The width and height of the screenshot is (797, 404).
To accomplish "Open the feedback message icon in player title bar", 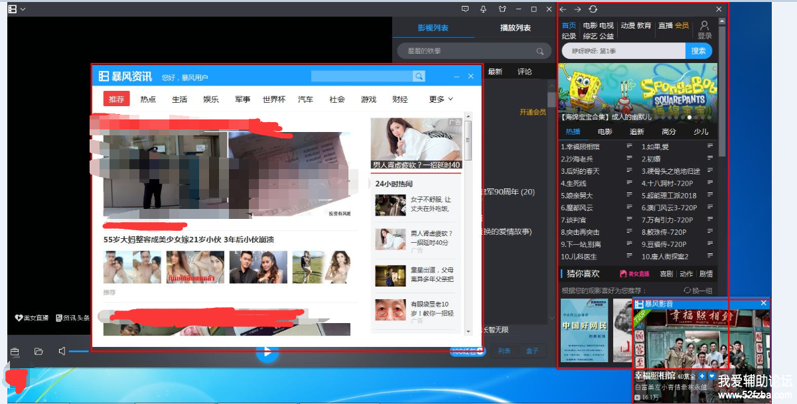I will click(x=465, y=9).
